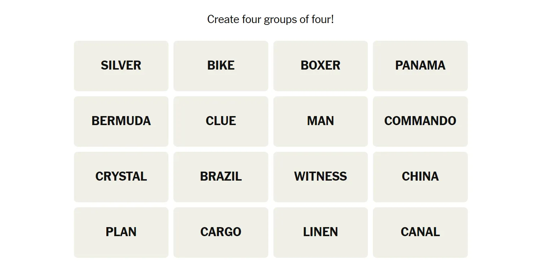
Task: Click the PLAN tile
Action: coord(121,232)
